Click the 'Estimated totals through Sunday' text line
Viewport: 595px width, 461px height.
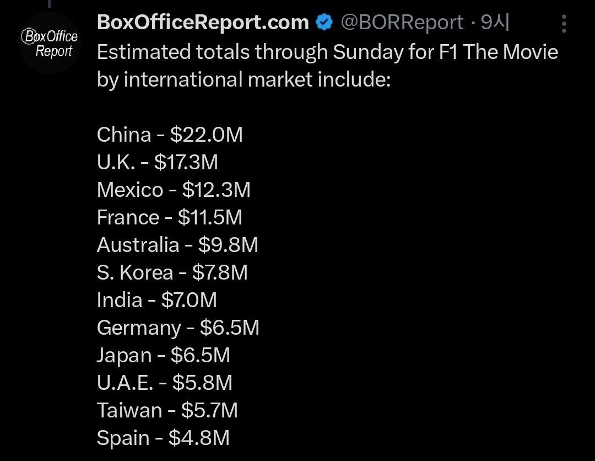327,52
